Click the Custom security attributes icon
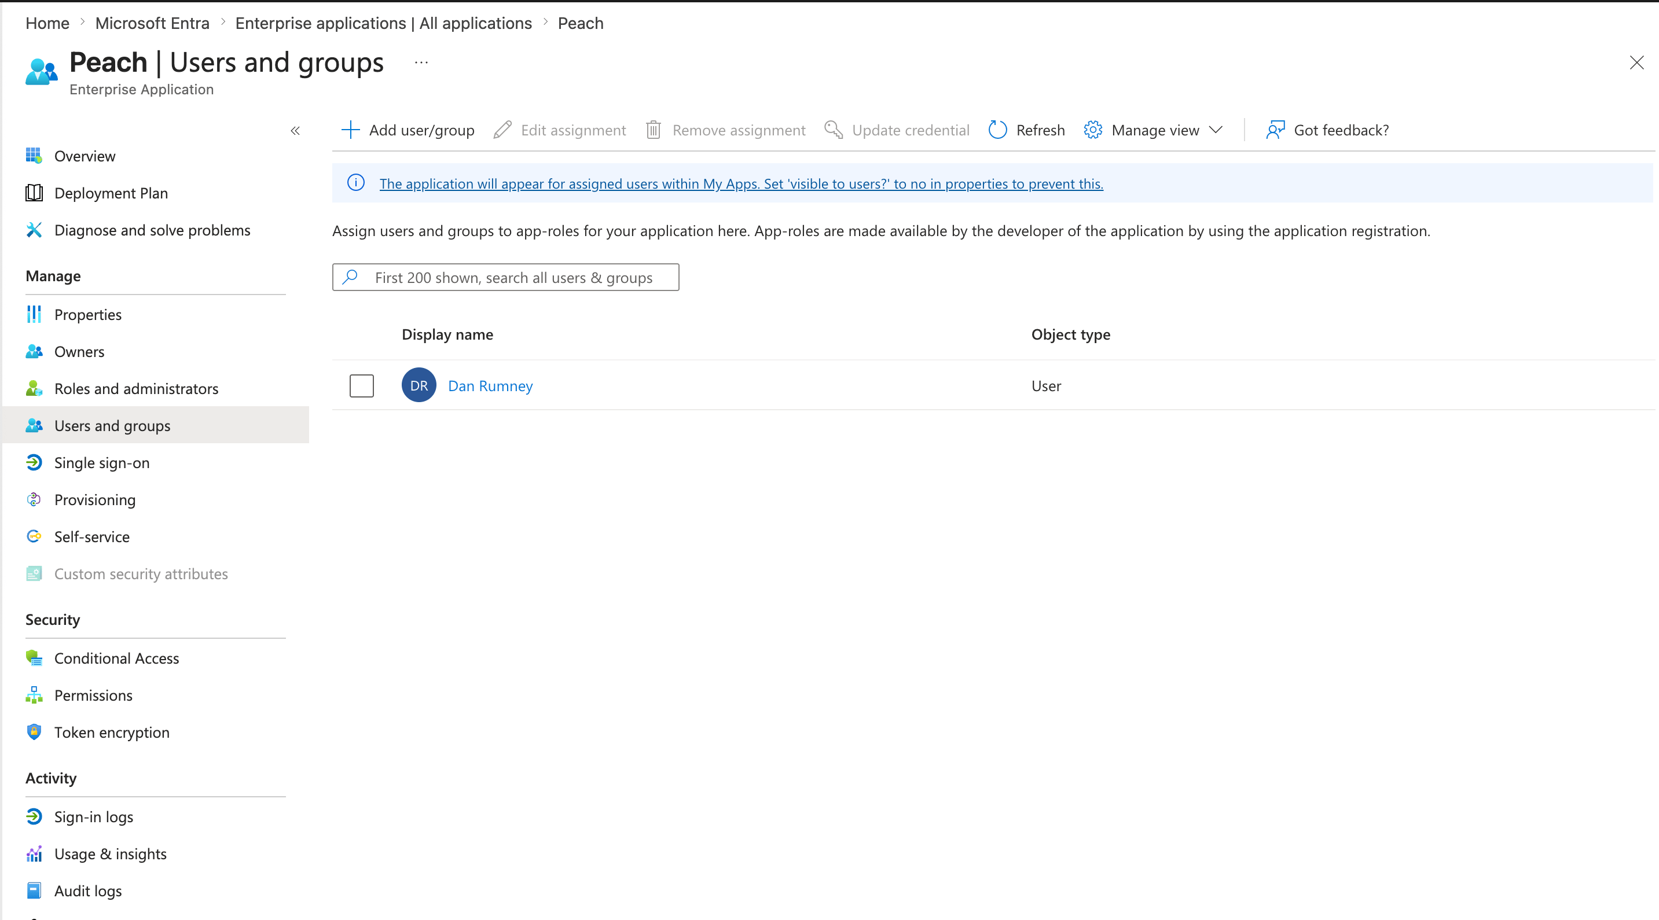 pos(34,573)
